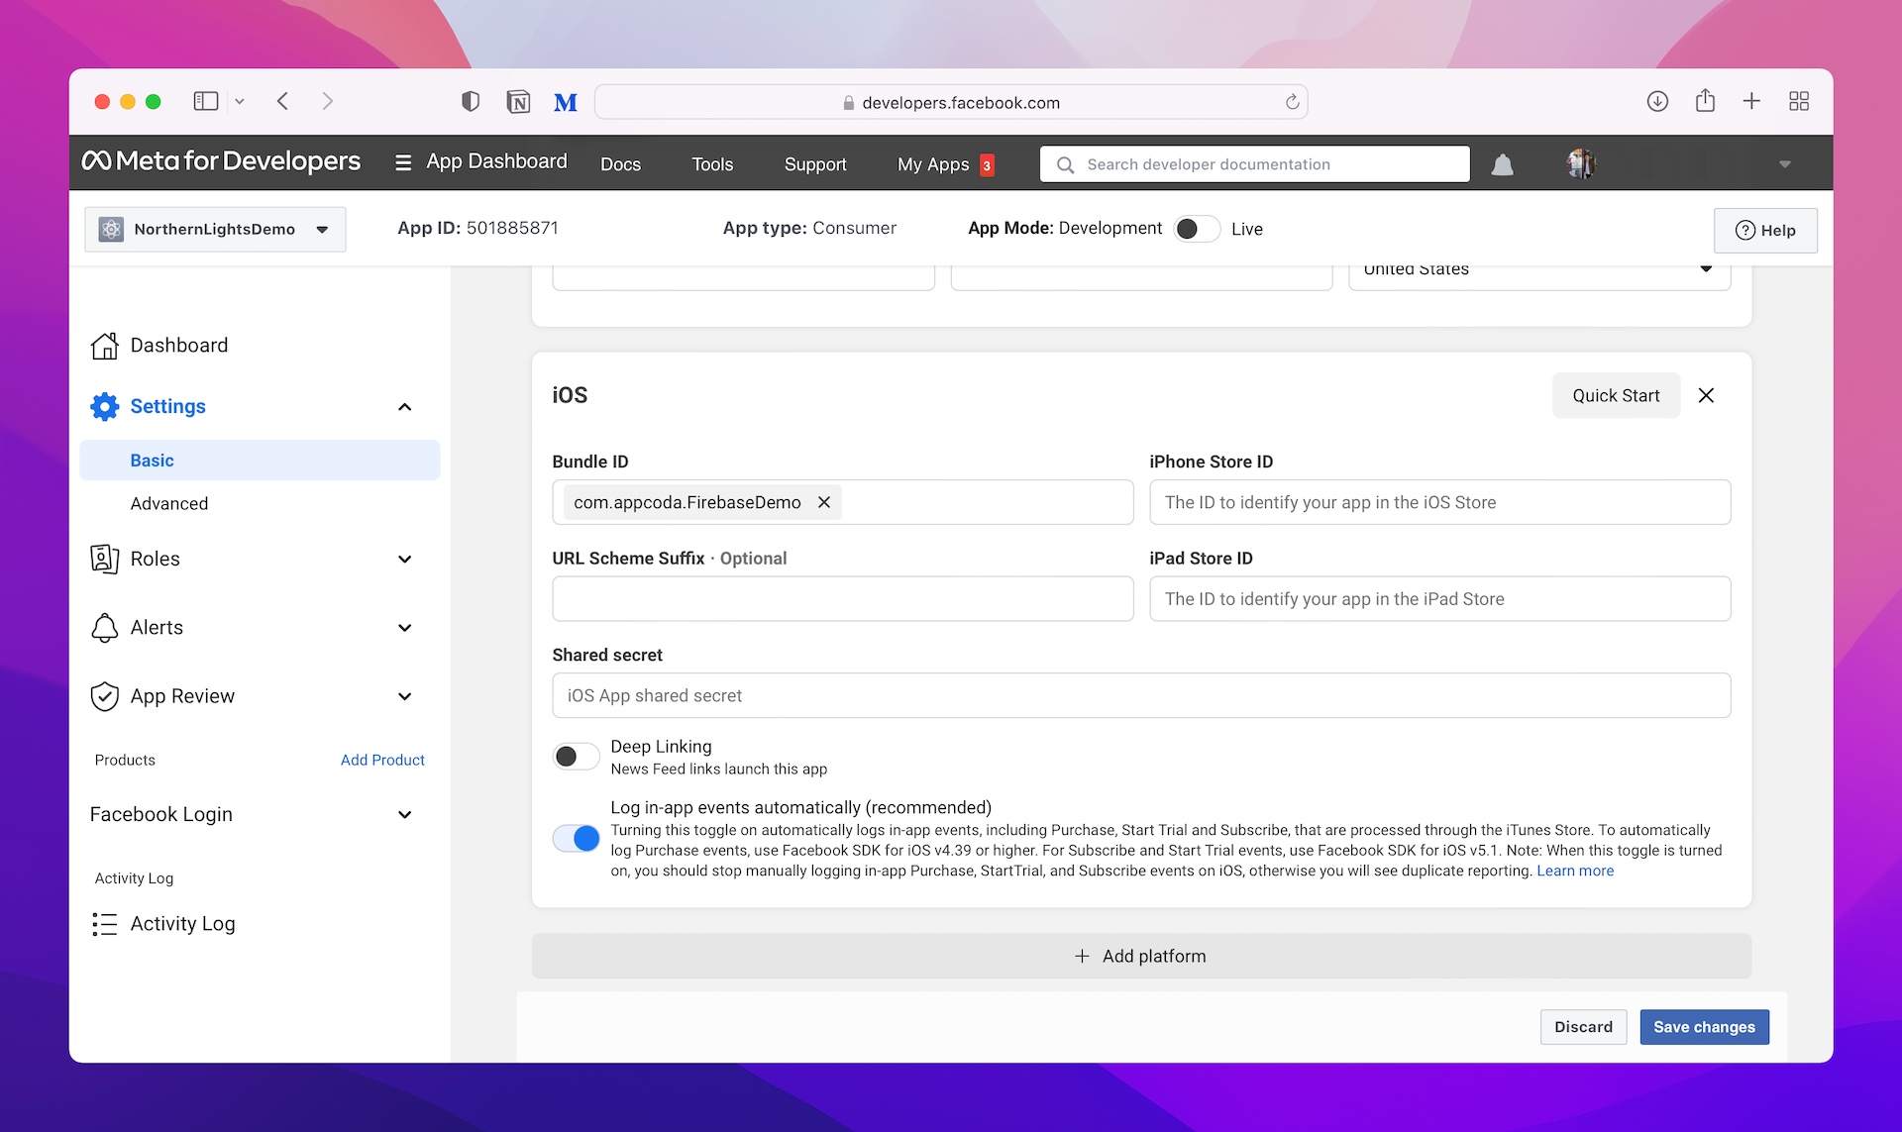Click the notifications bell icon
This screenshot has width=1902, height=1132.
(1502, 164)
